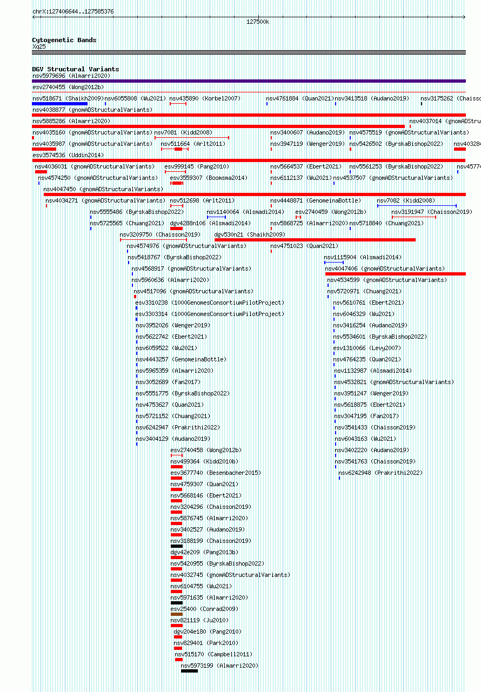Viewport: 481px width, 692px height.
Task: Open nsv6112137 (Wu2021) variant
Action: coord(301,178)
